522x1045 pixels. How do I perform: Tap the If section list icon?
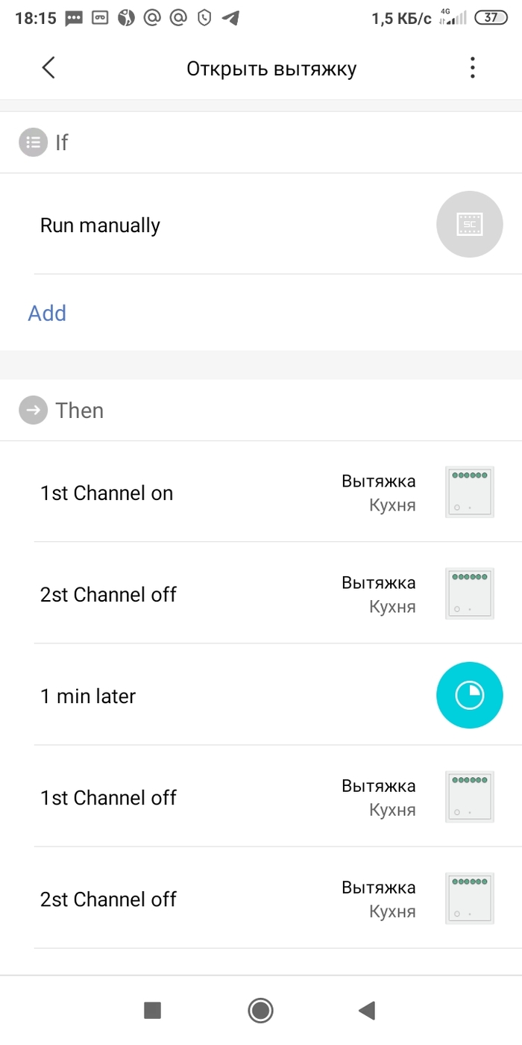pyautogui.click(x=33, y=142)
